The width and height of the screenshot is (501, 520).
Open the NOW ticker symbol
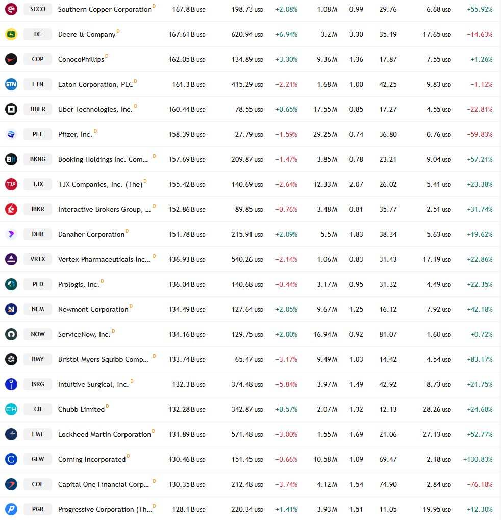(38, 334)
